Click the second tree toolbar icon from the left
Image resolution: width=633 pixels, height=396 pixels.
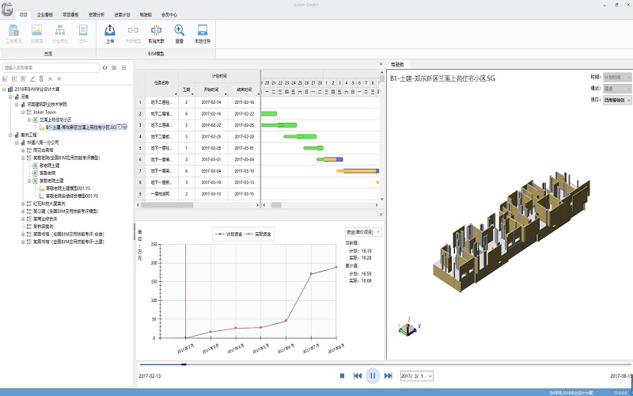[x=14, y=78]
